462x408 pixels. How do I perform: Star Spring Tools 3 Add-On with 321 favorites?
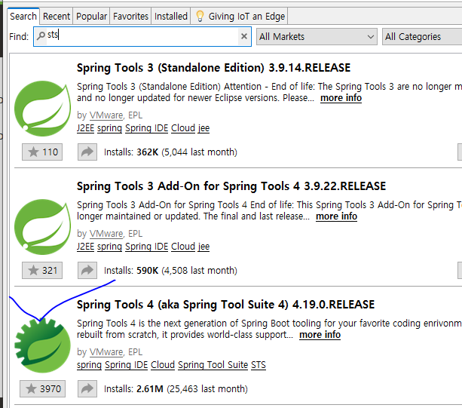coord(42,270)
